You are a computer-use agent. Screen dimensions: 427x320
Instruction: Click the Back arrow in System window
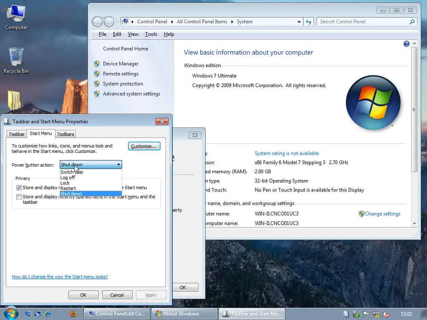(97, 22)
